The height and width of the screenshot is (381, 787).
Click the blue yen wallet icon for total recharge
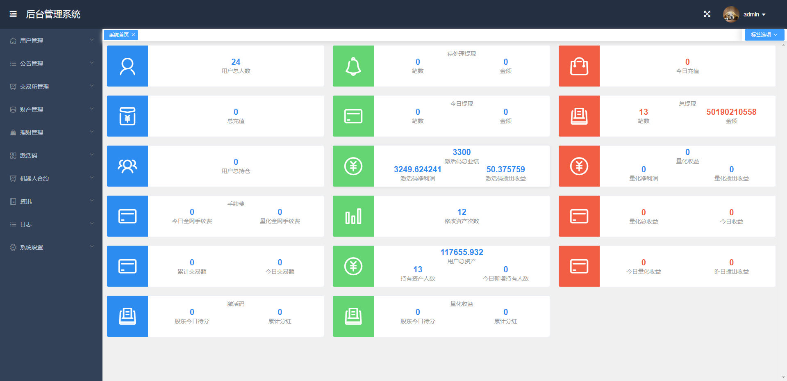point(127,116)
